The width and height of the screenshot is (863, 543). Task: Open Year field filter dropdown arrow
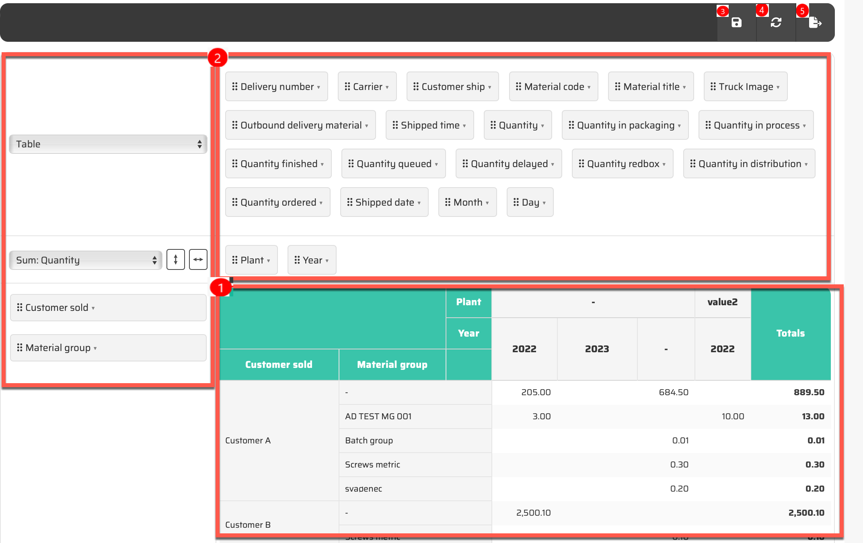click(x=327, y=261)
